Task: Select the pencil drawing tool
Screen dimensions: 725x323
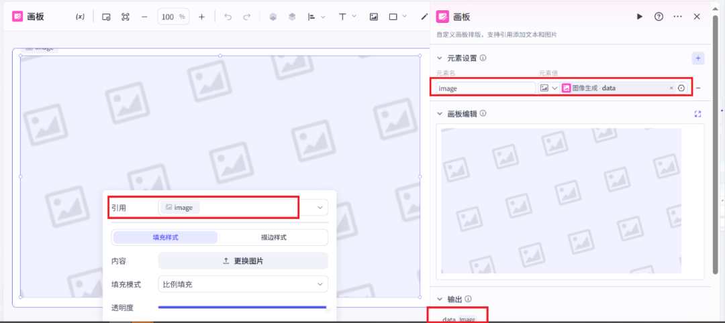Action: coord(424,17)
